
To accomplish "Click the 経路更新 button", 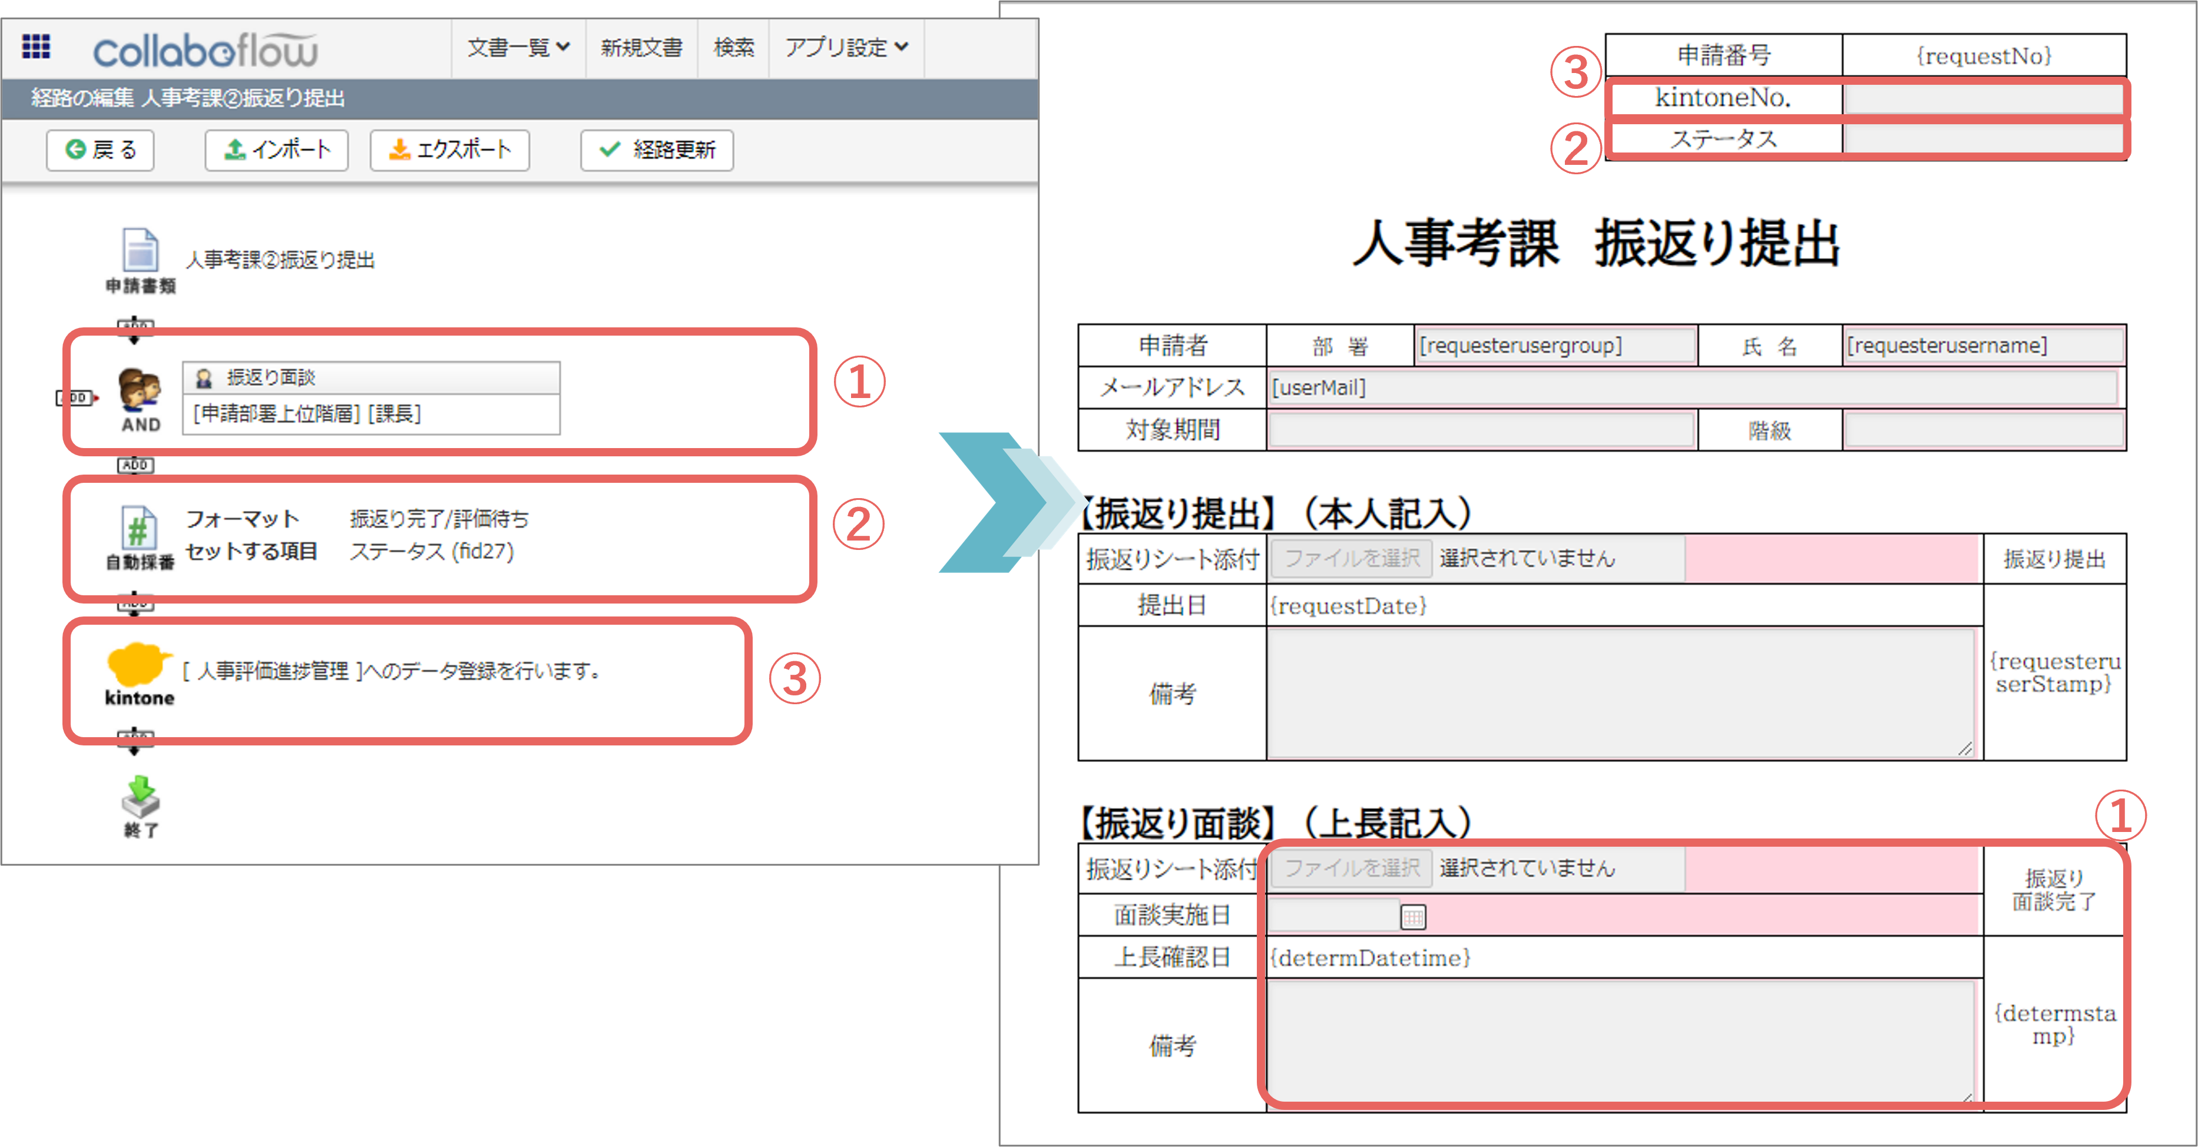I will click(x=657, y=150).
